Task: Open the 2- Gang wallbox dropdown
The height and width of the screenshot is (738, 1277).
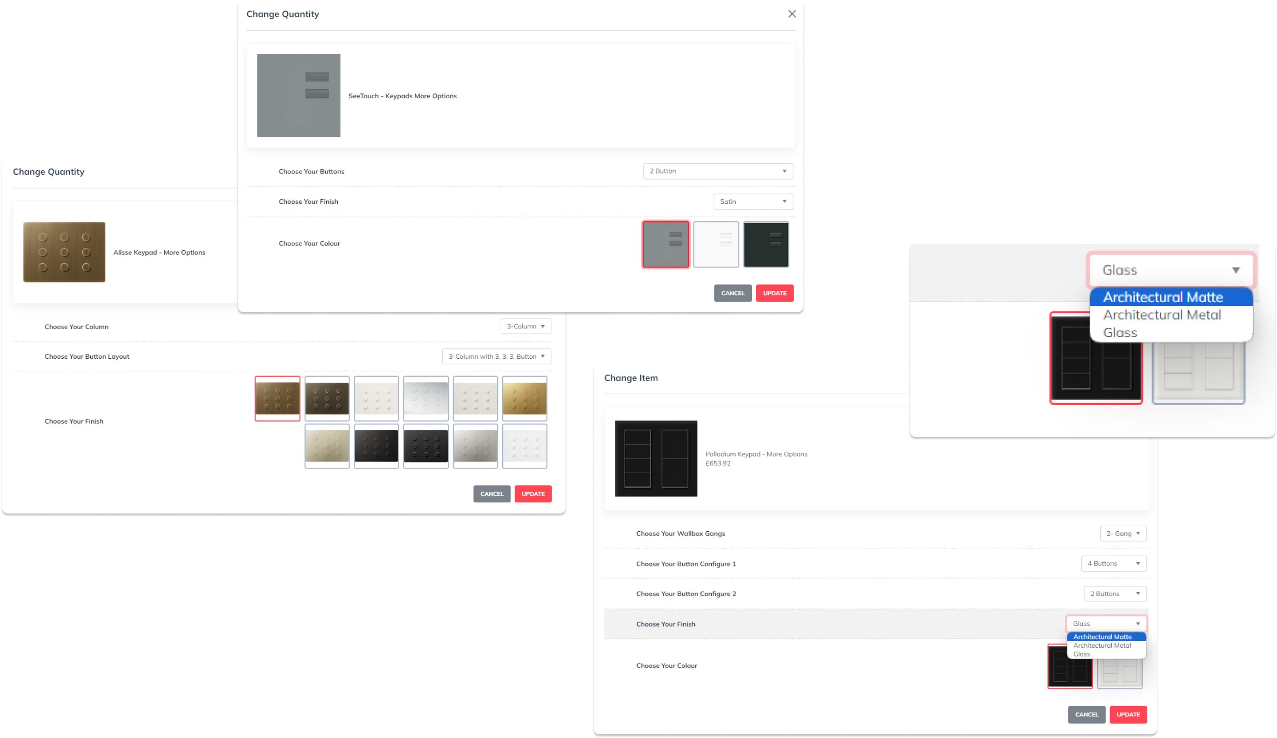Action: (1123, 533)
